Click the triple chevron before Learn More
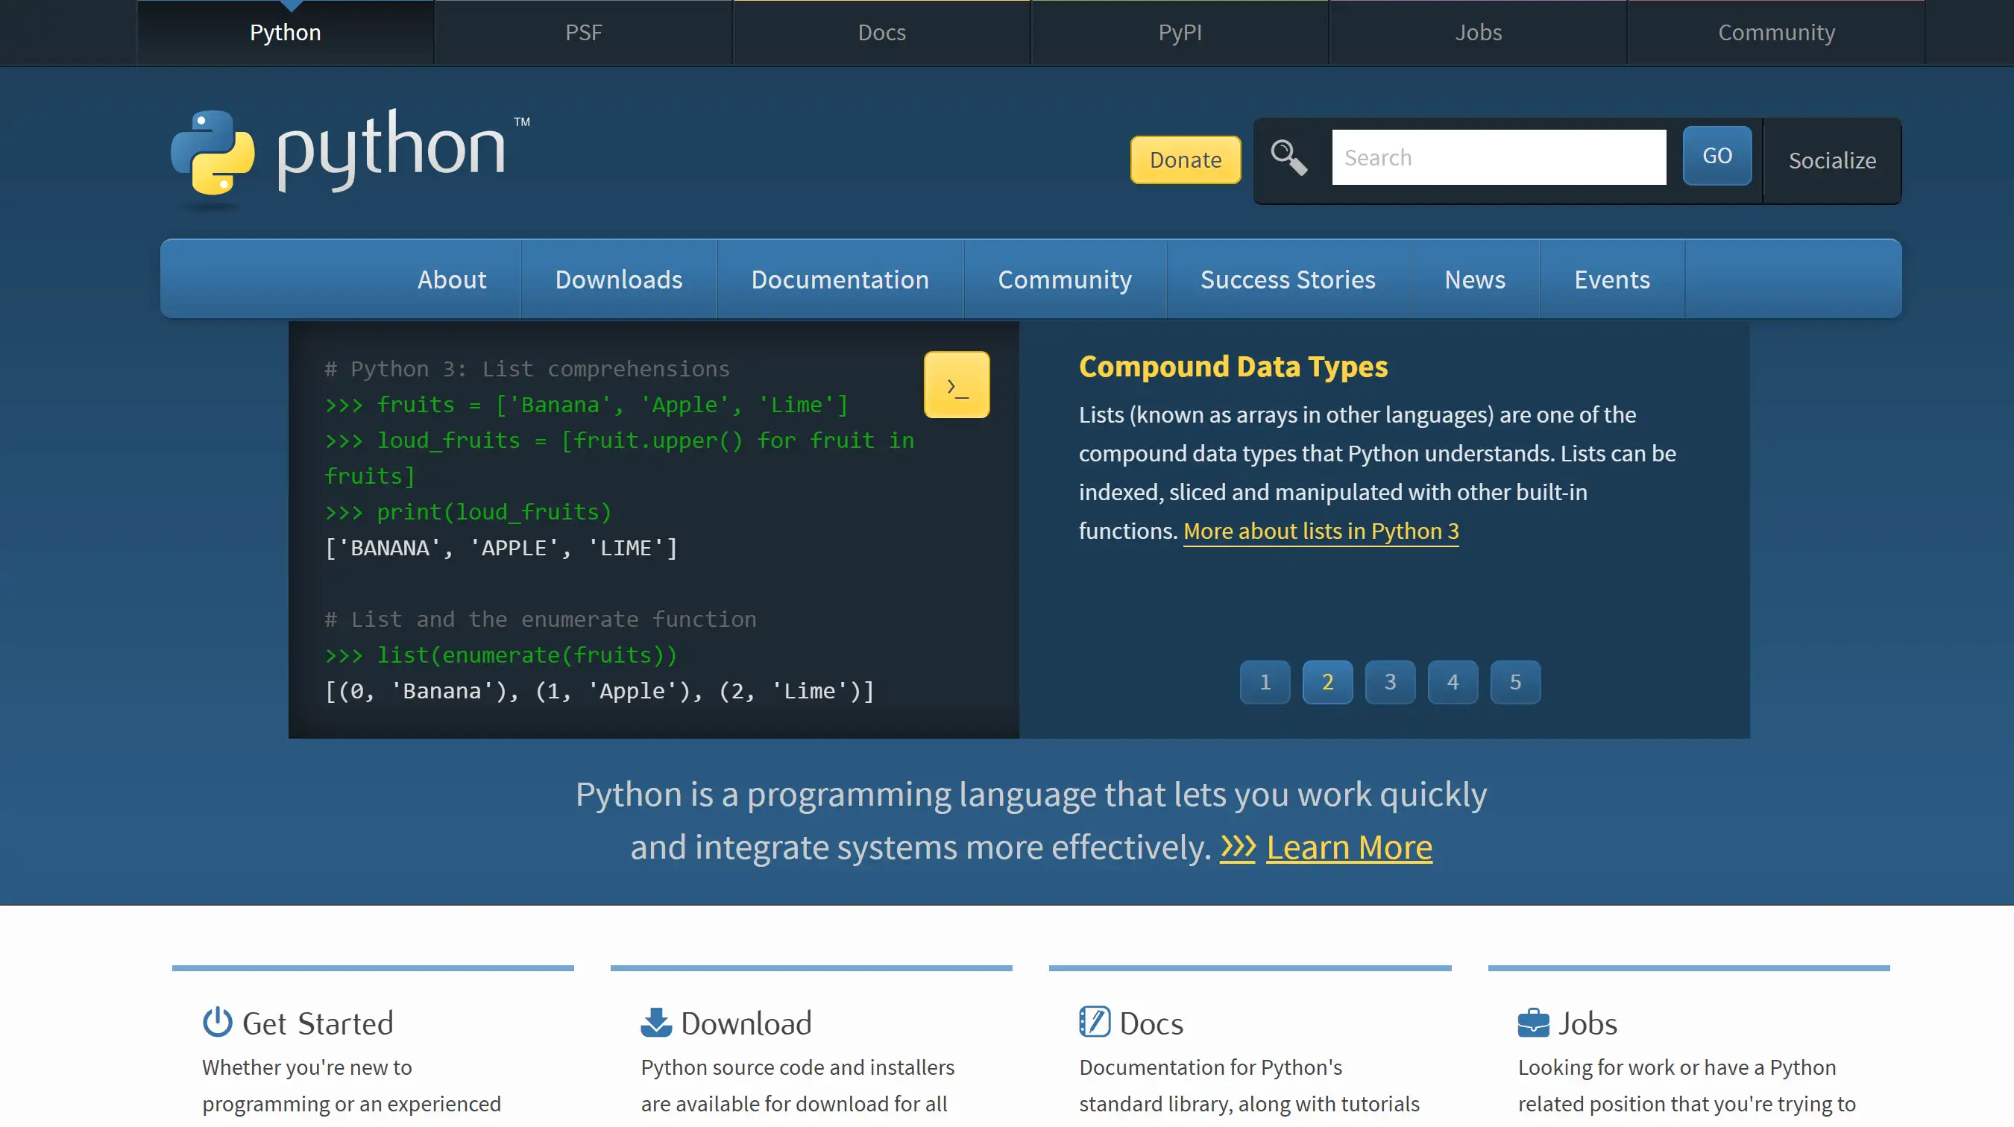Screen dimensions: 2014x1127 1238,847
